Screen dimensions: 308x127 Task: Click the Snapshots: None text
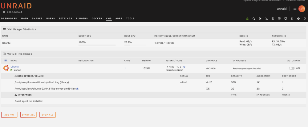[x=174, y=70]
